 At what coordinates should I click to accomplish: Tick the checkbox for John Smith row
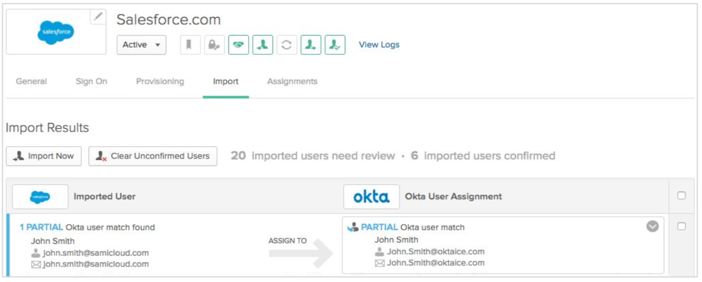681,226
